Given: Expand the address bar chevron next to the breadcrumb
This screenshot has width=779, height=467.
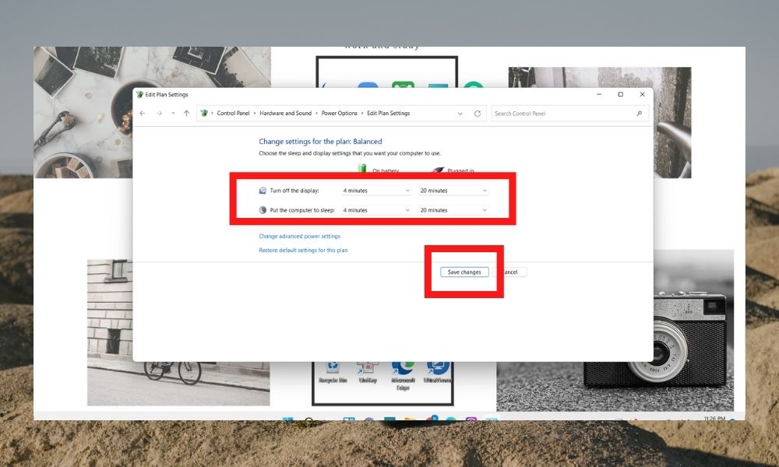Looking at the screenshot, I should [460, 114].
